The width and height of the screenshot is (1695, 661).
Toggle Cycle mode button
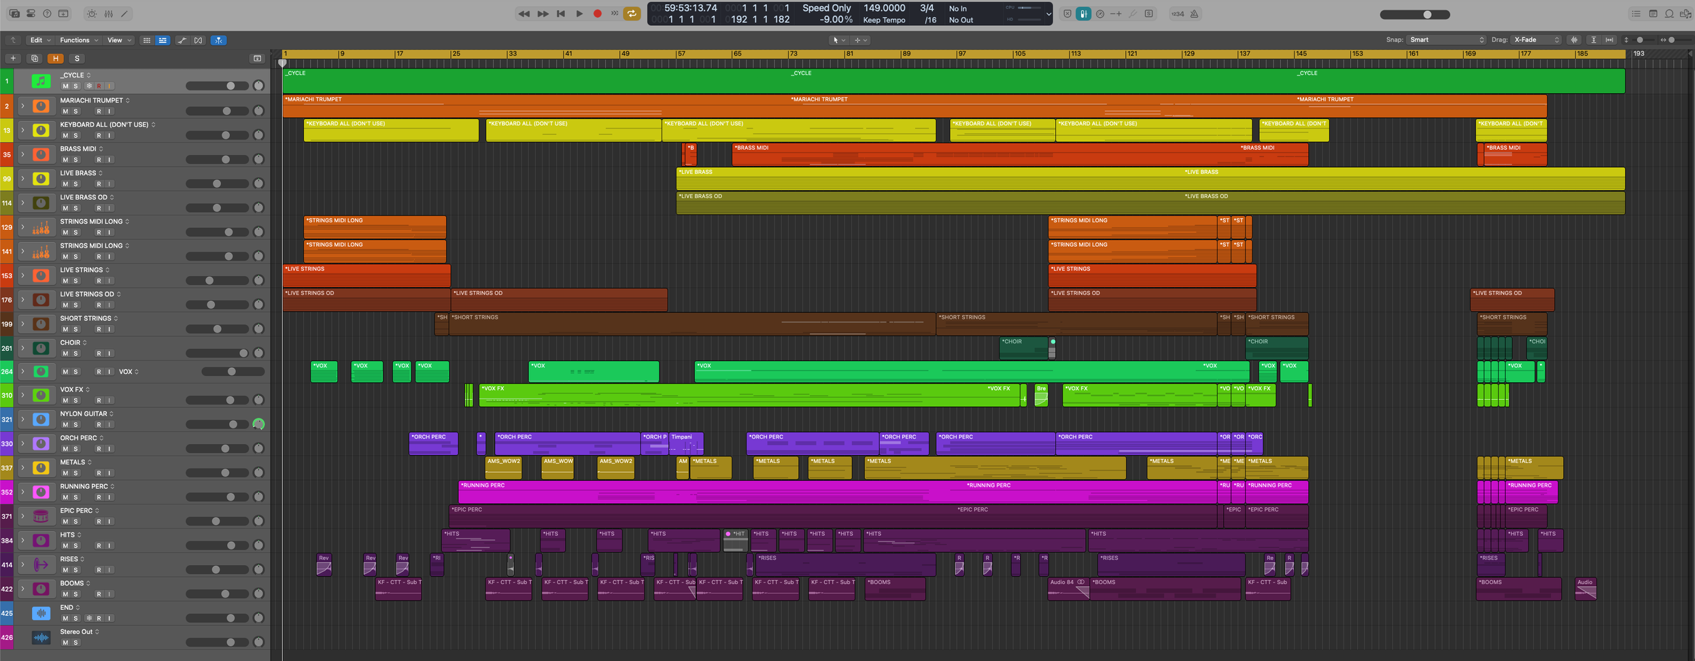pos(632,14)
